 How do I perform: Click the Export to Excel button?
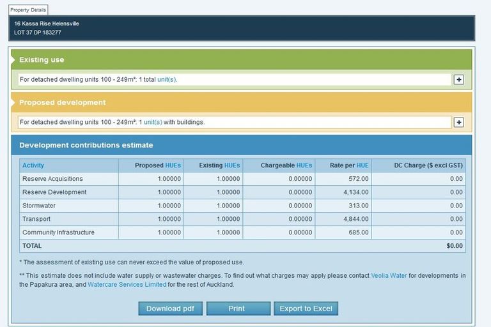306,308
